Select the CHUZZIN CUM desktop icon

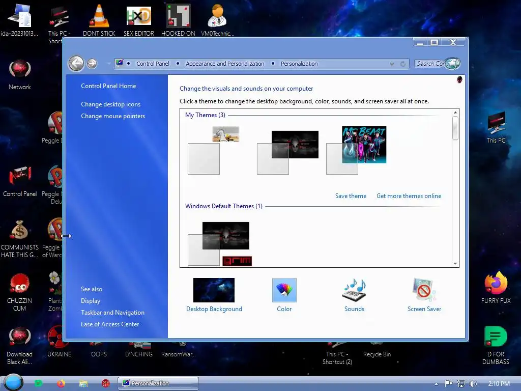20,292
